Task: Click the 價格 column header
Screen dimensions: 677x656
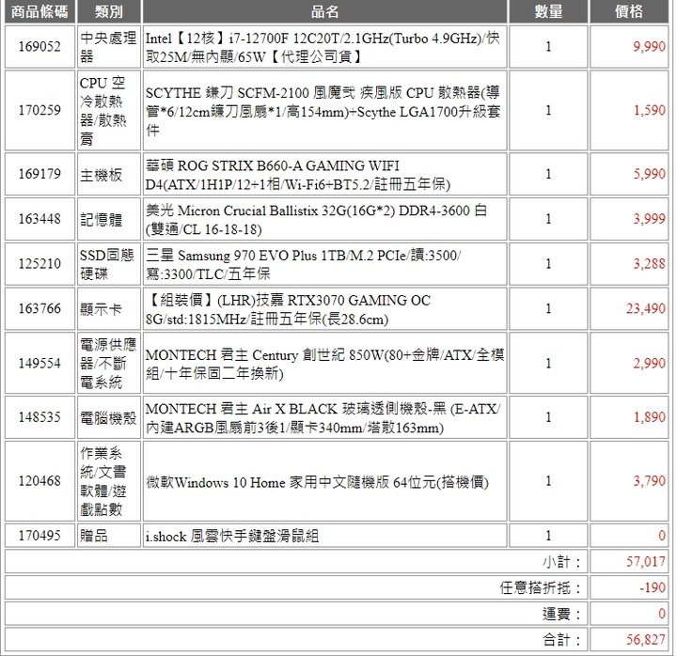Action: pos(629,11)
